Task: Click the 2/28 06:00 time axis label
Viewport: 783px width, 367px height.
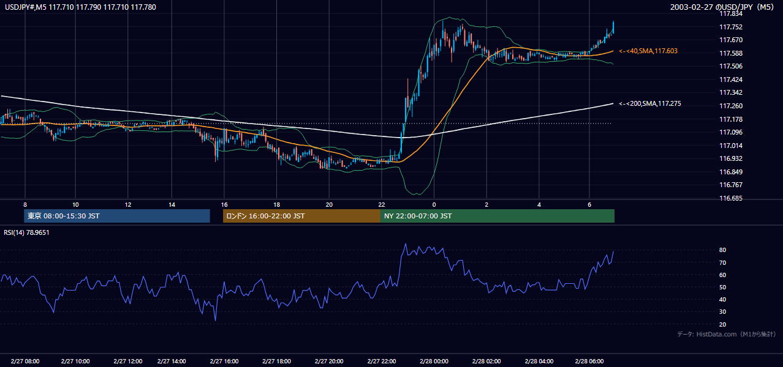Action: (x=589, y=361)
